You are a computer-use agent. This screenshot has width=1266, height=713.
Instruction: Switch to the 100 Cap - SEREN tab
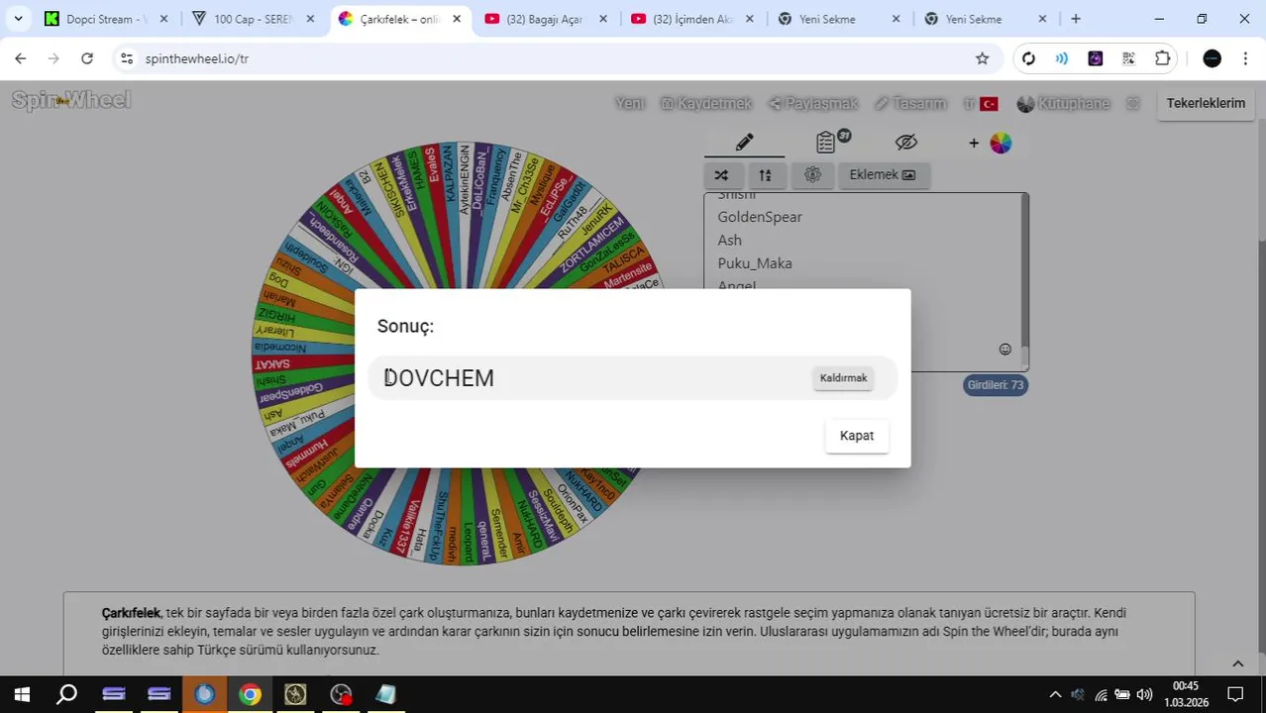click(x=253, y=19)
